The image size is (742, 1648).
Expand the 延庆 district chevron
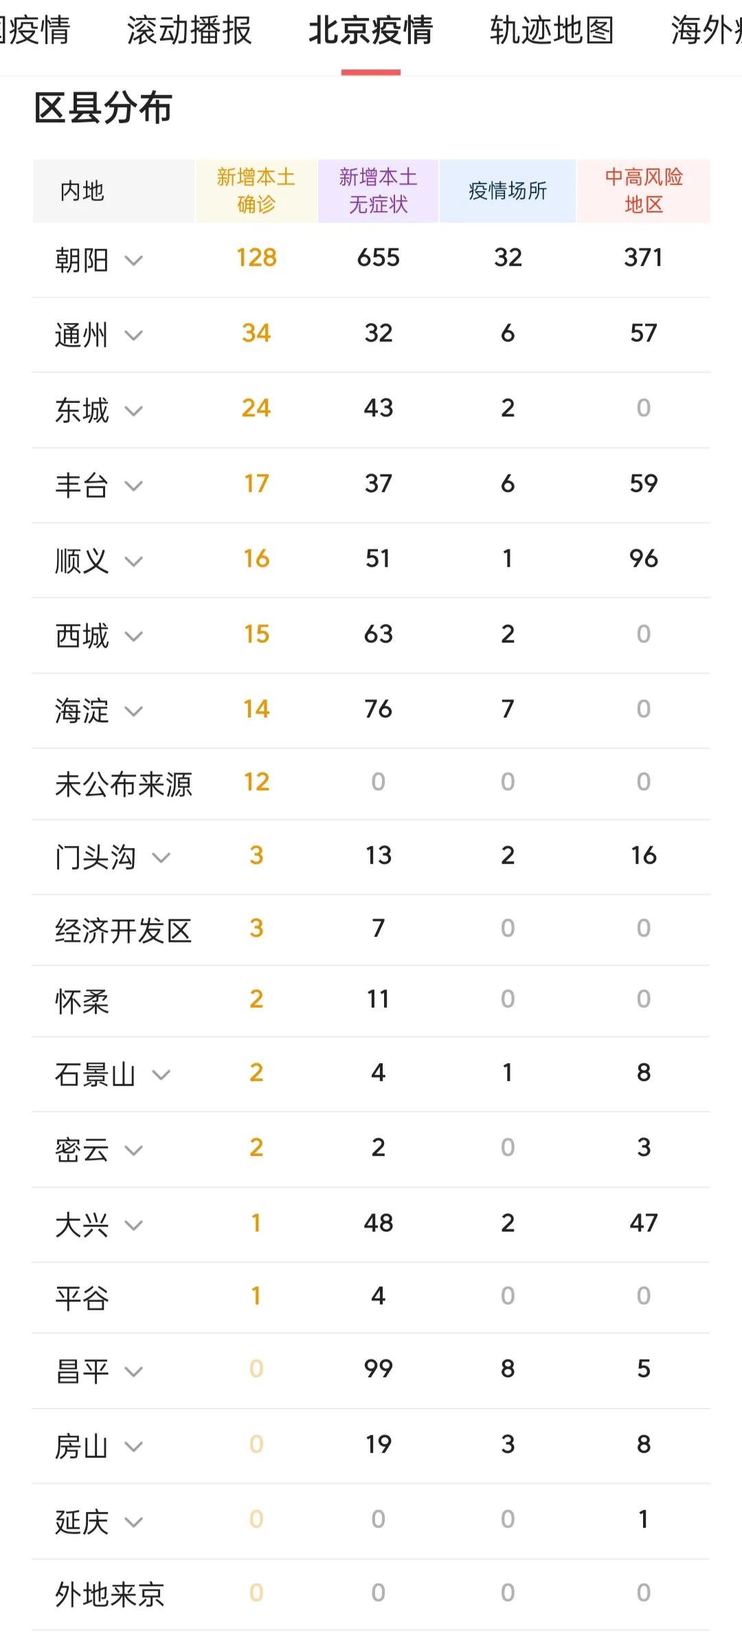(133, 1522)
